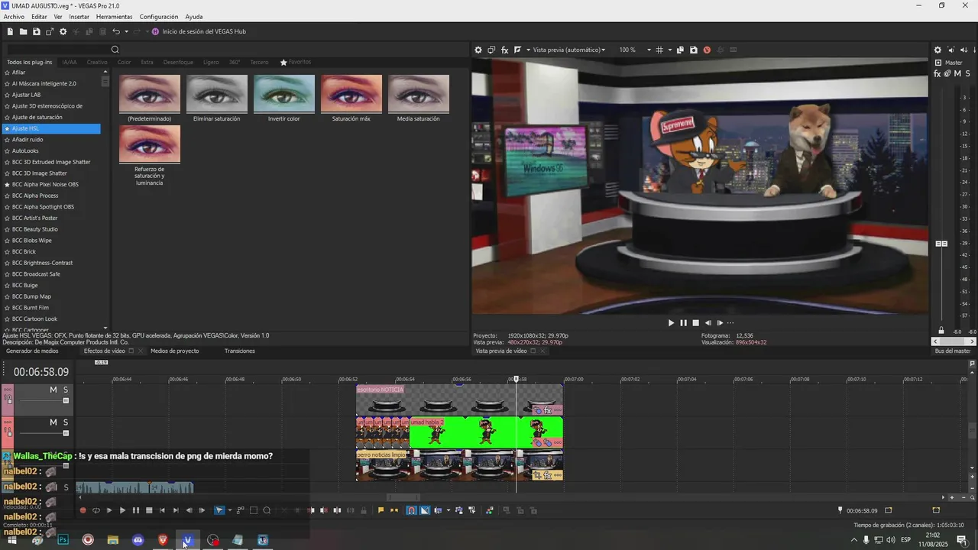Solo the second video track (S)
Image resolution: width=978 pixels, height=550 pixels.
(66, 422)
